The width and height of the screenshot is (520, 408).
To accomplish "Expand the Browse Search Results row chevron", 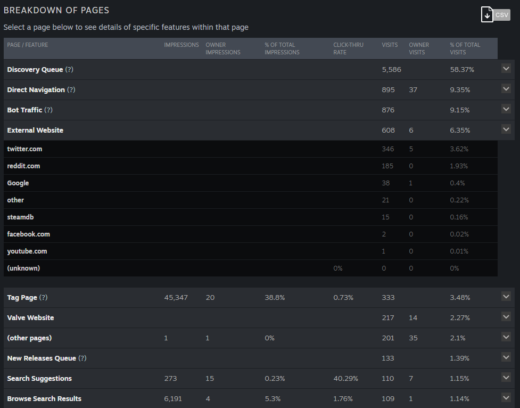I will point(506,398).
